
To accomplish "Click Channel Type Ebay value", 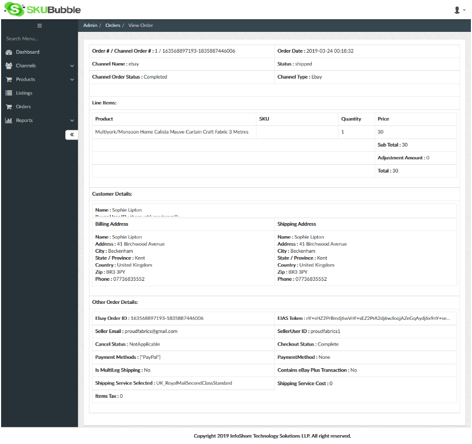I will click(317, 77).
